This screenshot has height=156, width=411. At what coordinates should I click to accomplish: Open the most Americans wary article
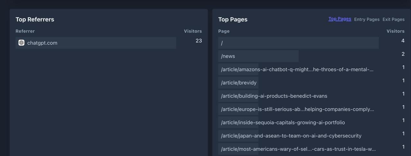coord(298,149)
